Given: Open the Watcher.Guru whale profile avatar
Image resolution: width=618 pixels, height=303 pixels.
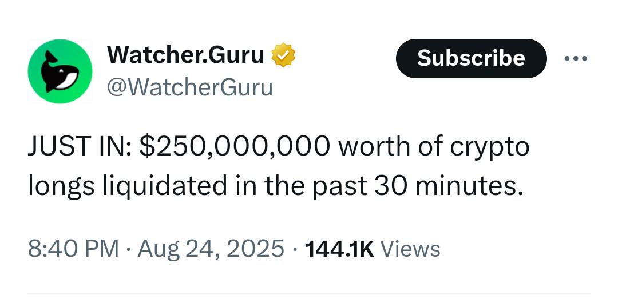Looking at the screenshot, I should point(60,71).
